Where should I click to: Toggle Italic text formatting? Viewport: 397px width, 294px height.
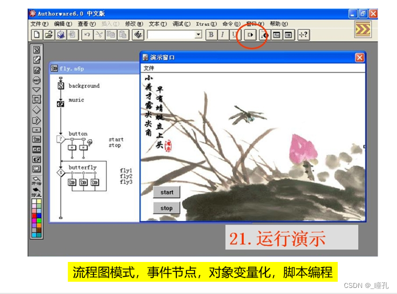[x=223, y=35]
